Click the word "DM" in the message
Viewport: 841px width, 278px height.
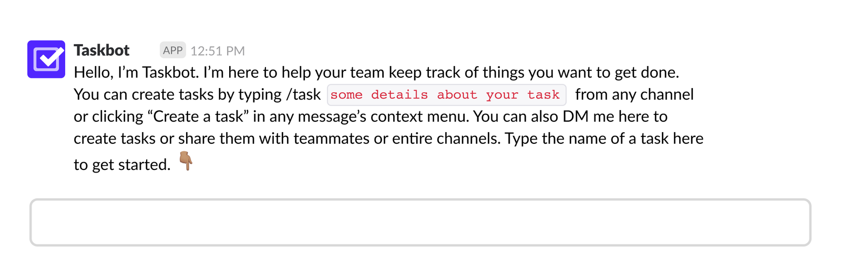click(x=575, y=116)
